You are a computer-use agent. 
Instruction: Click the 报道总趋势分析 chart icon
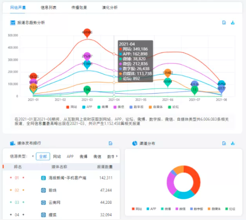click(13, 23)
